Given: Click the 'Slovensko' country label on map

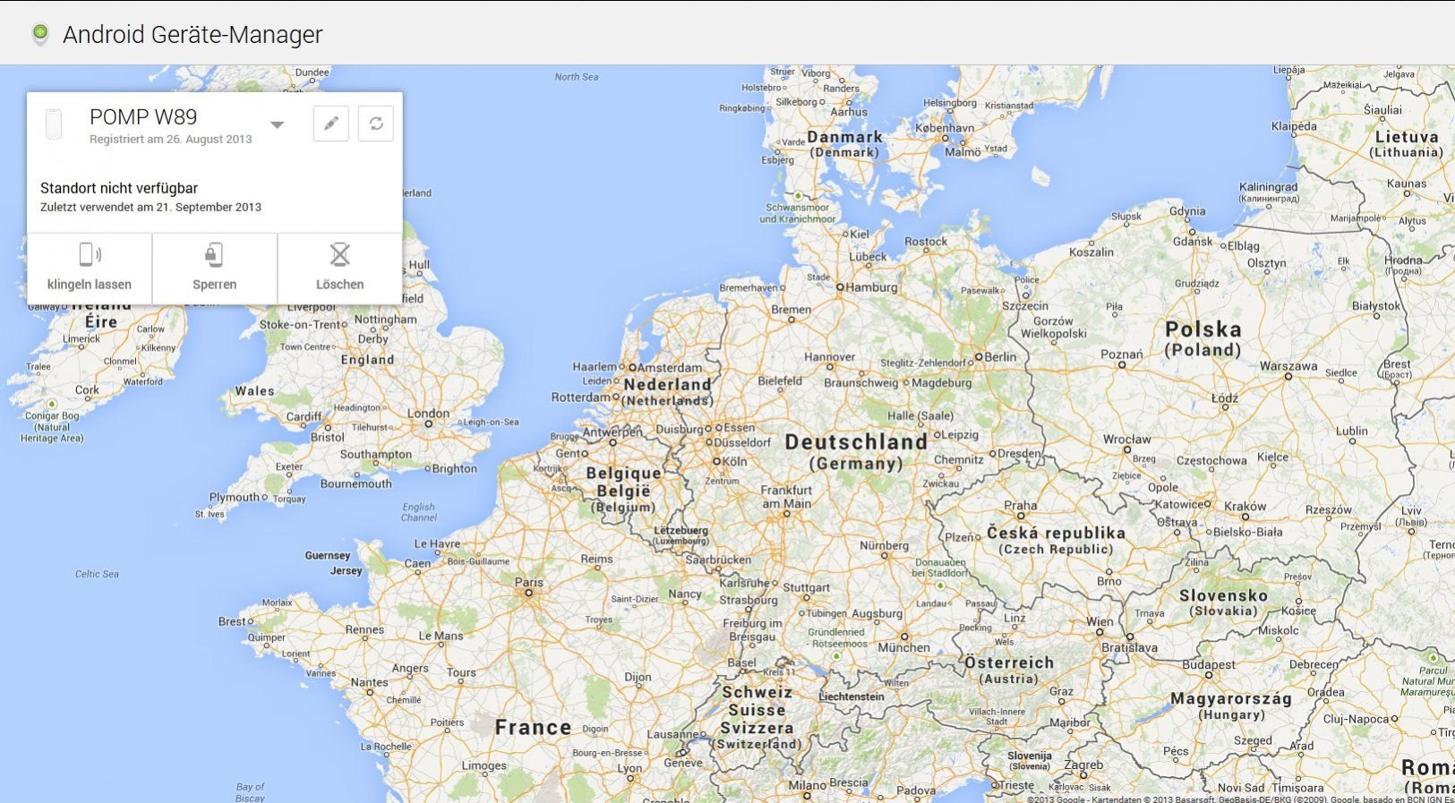Looking at the screenshot, I should (x=1223, y=595).
